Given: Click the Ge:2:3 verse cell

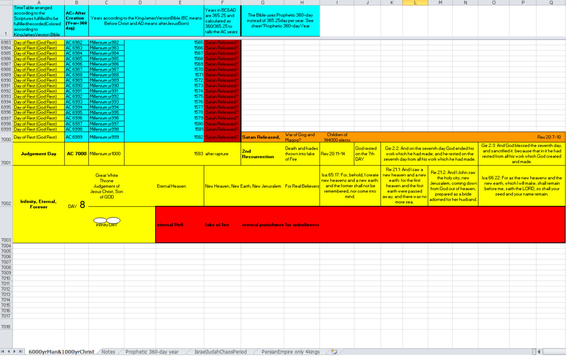Looking at the screenshot, I should [x=522, y=154].
